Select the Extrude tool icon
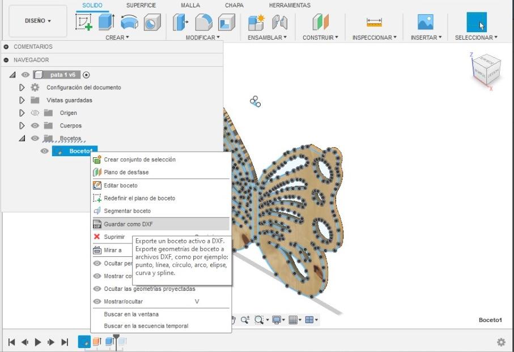 106,22
